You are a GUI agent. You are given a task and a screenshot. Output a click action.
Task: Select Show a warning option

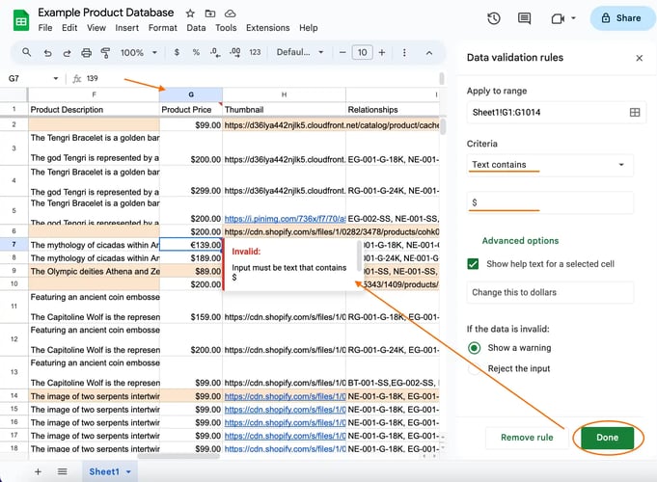coord(474,348)
